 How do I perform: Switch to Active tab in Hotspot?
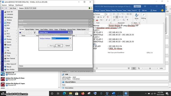(51, 30)
